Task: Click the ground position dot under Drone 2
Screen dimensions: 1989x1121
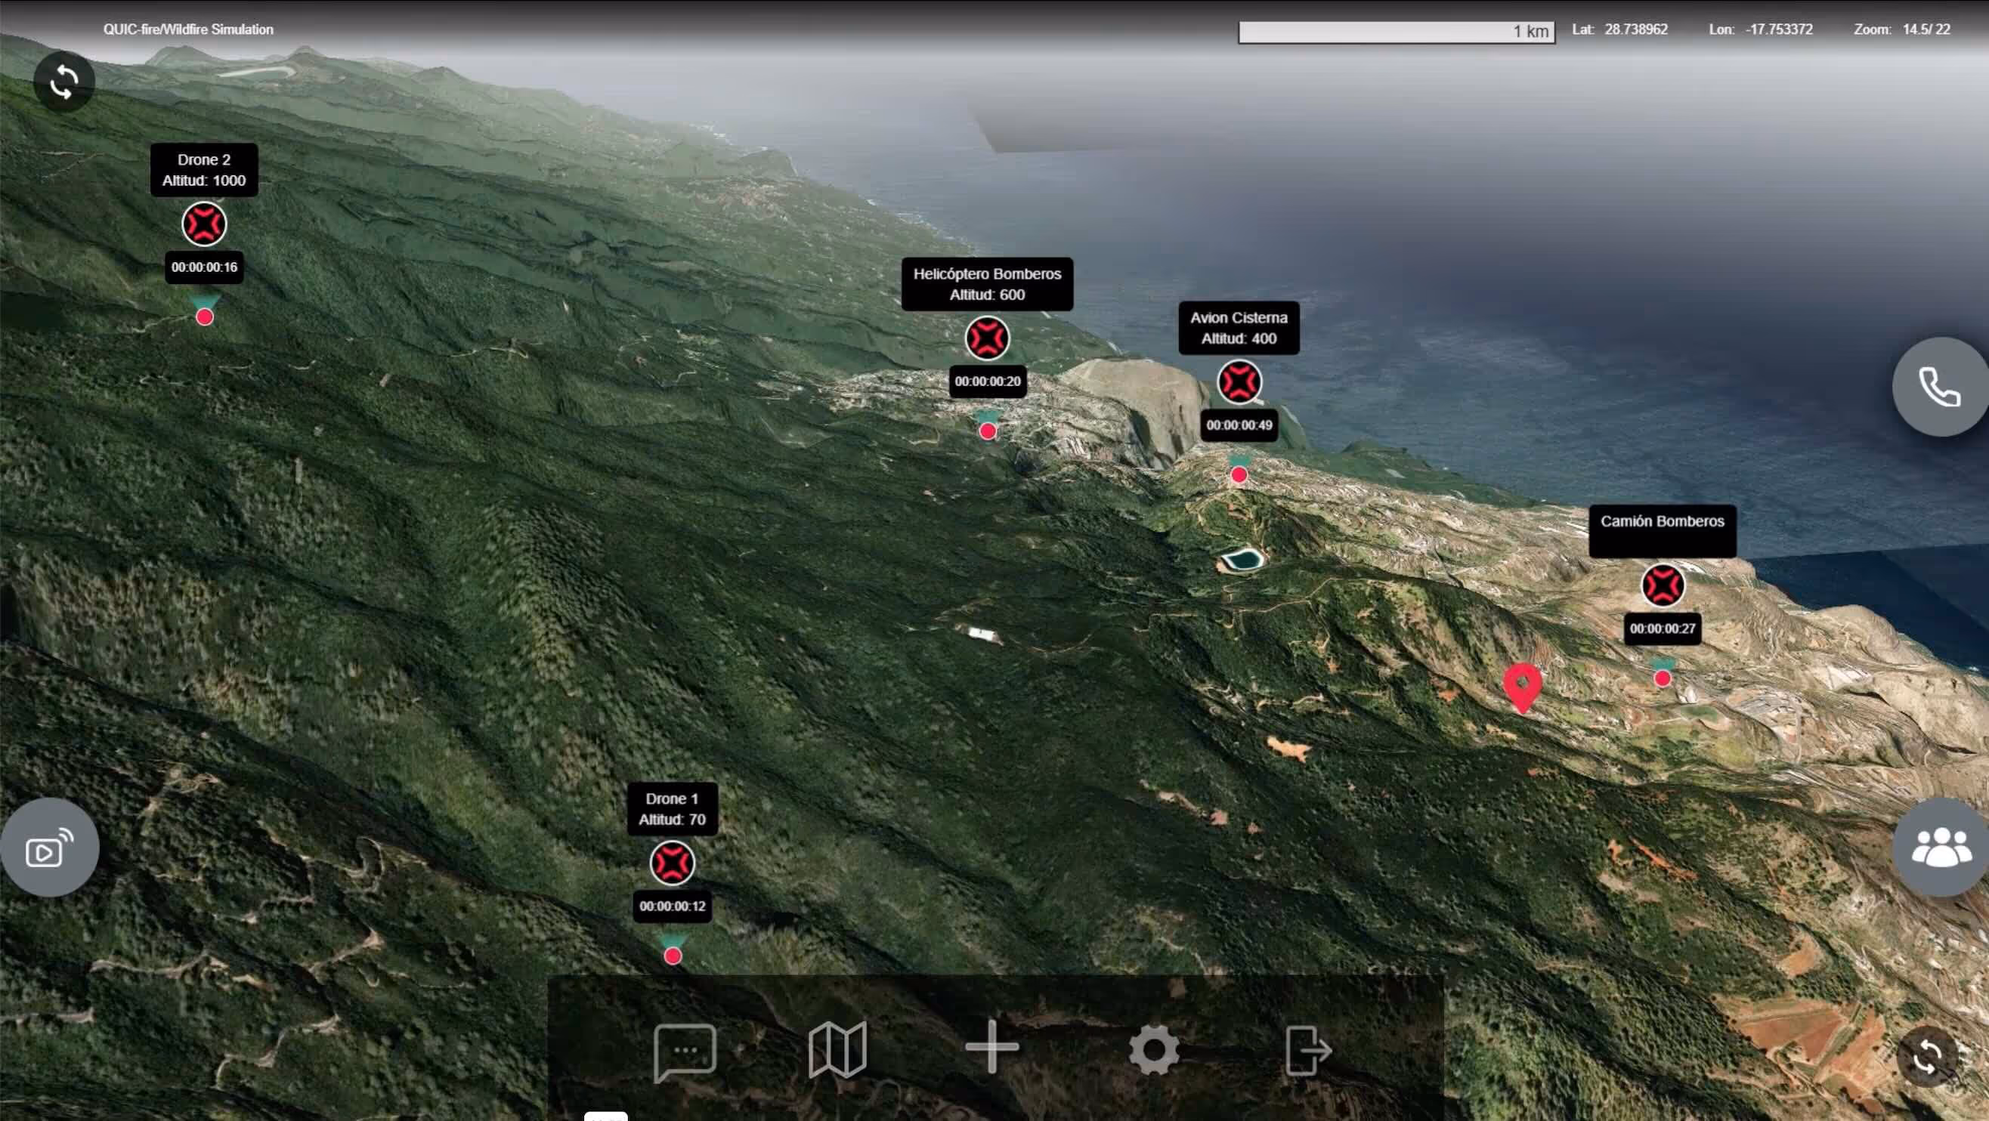Action: coord(205,317)
